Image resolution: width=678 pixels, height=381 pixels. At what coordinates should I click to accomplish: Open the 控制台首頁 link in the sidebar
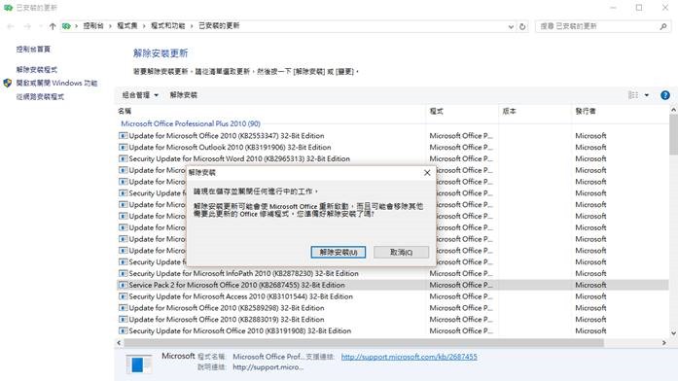point(33,50)
